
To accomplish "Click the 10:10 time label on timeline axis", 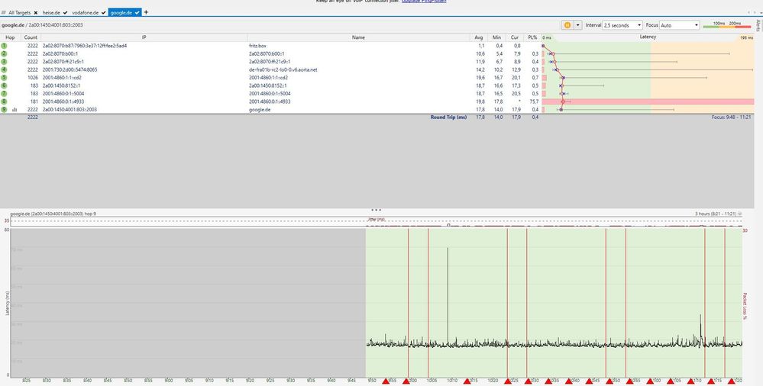I will [x=452, y=381].
